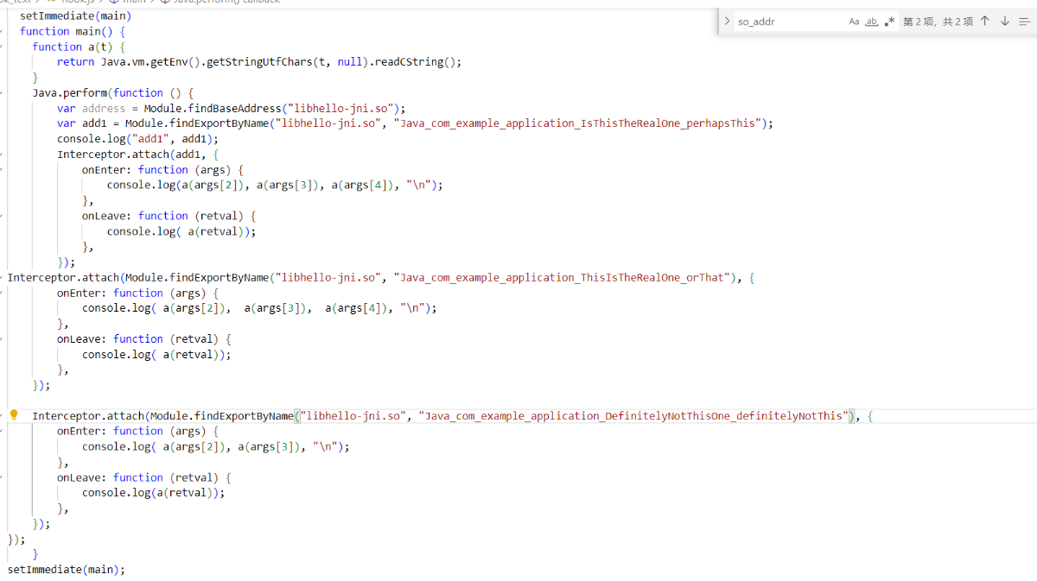This screenshot has height=581, width=1037.
Task: Click the search results count '第 2 项, 共 2 项'
Action: click(938, 22)
